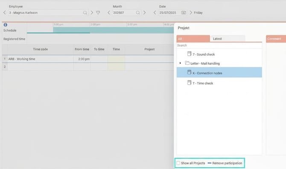The height and width of the screenshot is (169, 286).
Task: Go to next employee arrow
Action: 92,12
